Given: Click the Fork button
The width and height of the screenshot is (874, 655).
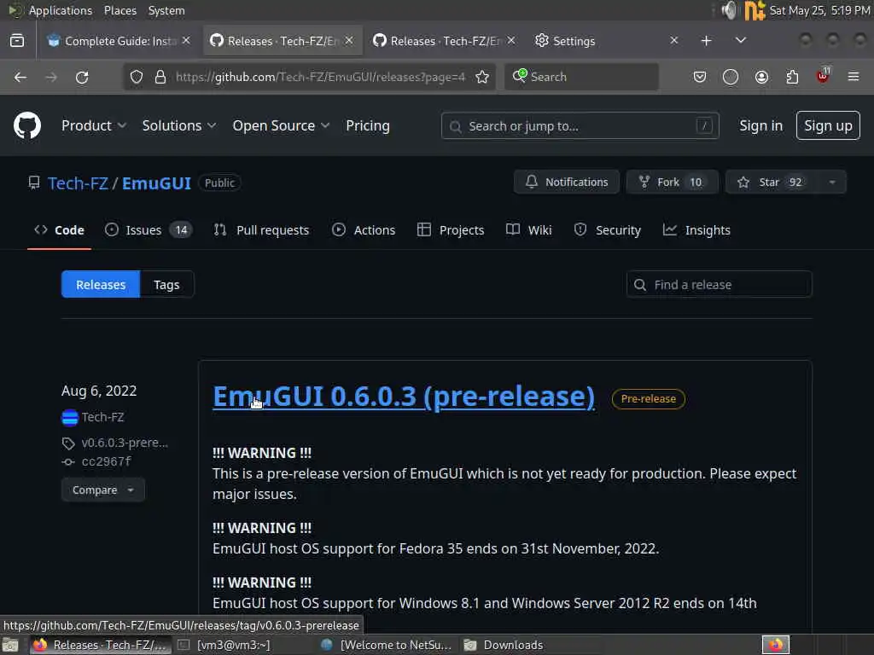Looking at the screenshot, I should pos(672,183).
